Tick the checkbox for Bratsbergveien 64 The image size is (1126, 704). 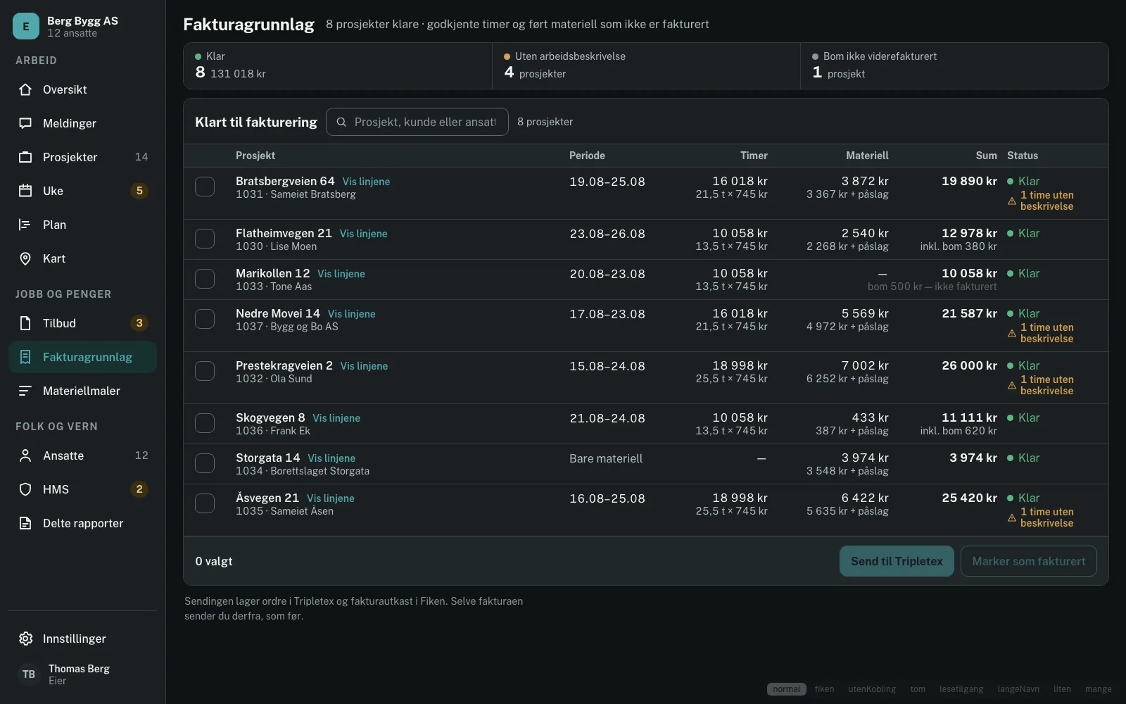click(x=205, y=187)
